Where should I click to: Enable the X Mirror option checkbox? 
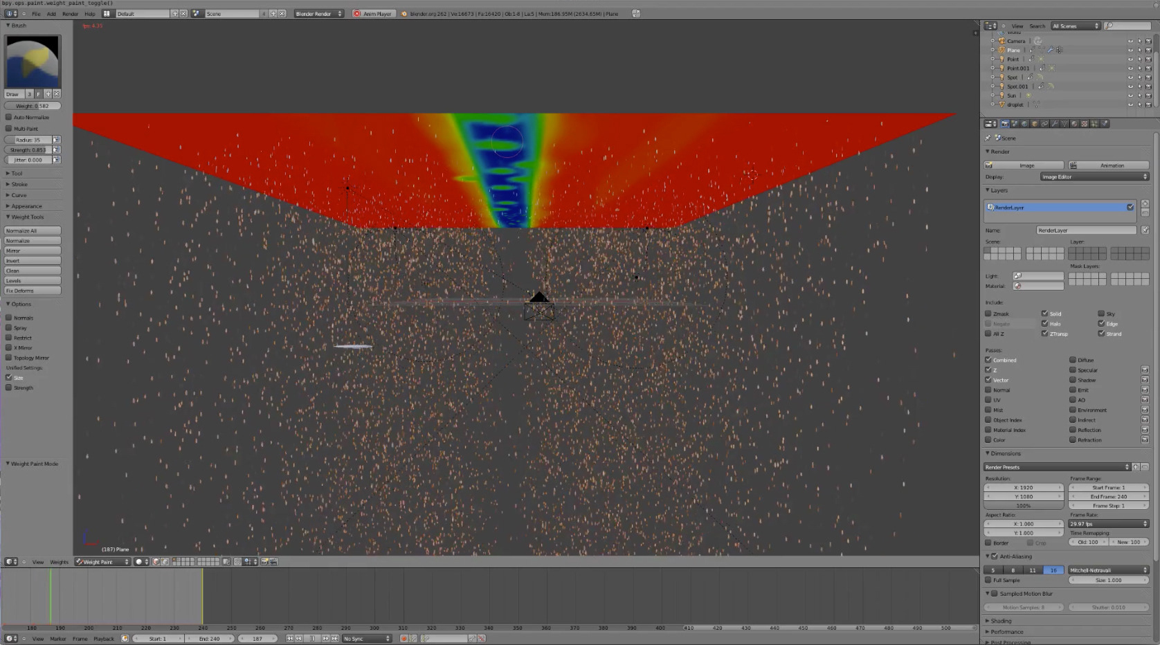coord(9,347)
